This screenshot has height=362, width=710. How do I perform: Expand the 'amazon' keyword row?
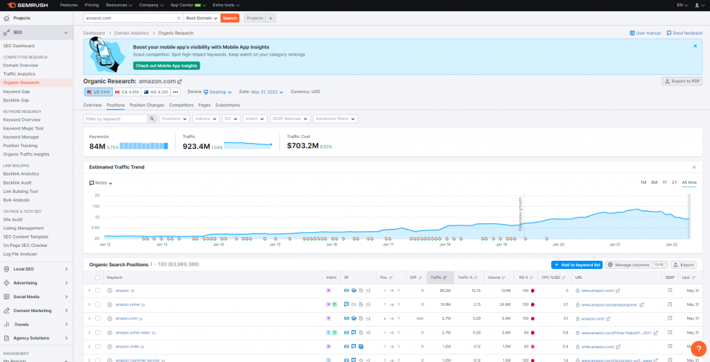pyautogui.click(x=89, y=291)
